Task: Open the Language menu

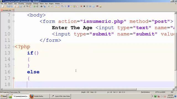Action: click(x=28, y=4)
